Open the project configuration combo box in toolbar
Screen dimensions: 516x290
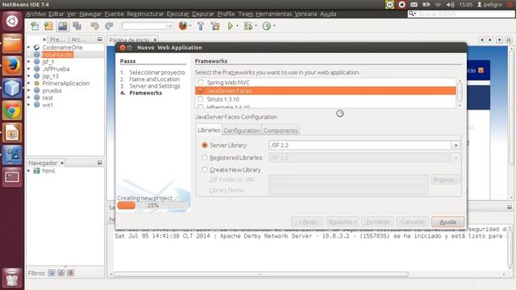pos(148,26)
